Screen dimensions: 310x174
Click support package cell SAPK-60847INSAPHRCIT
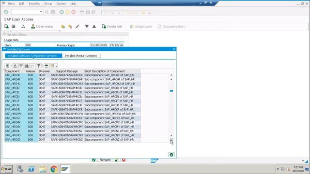(67, 101)
